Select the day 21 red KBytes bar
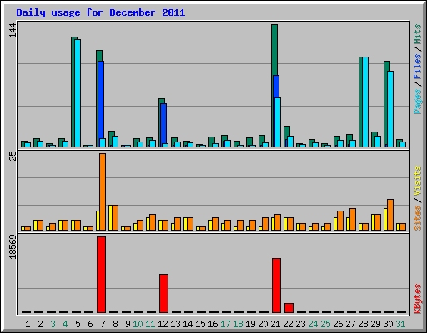This screenshot has height=333, width=427. click(x=276, y=286)
